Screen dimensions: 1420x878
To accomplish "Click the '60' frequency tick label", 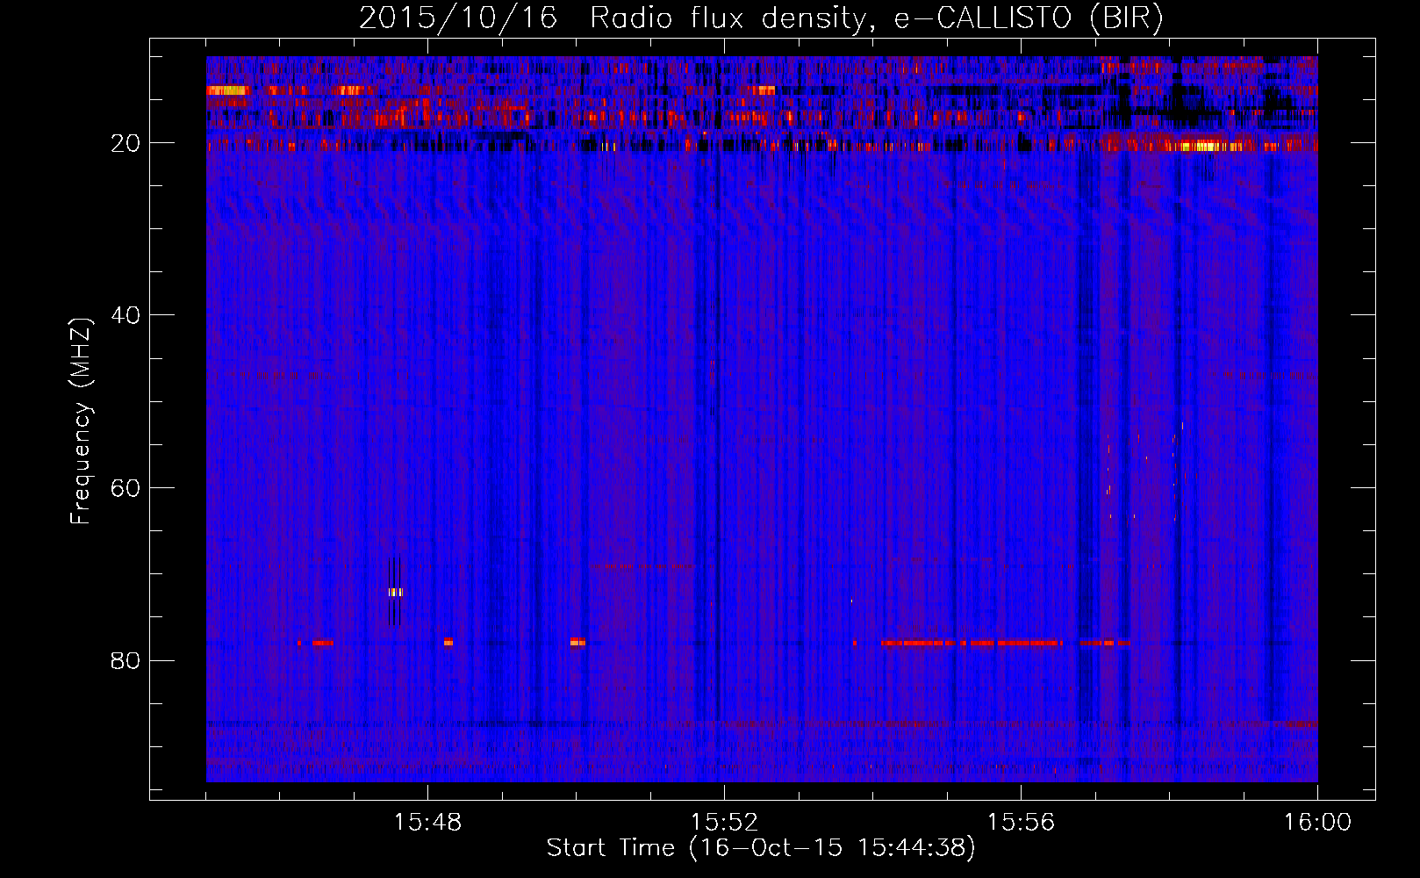I will tap(126, 488).
